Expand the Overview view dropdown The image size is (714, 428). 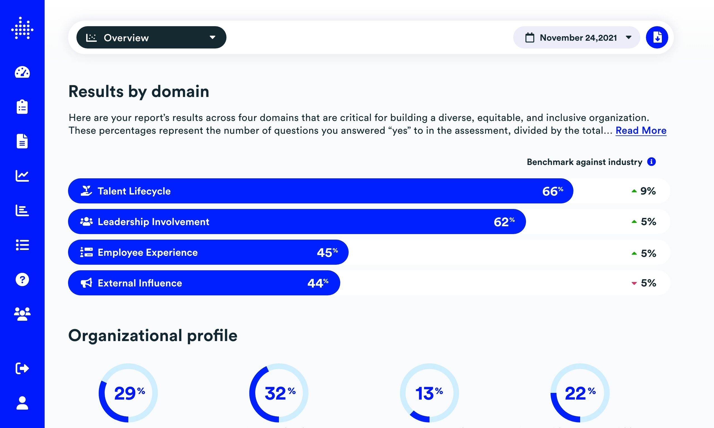151,38
